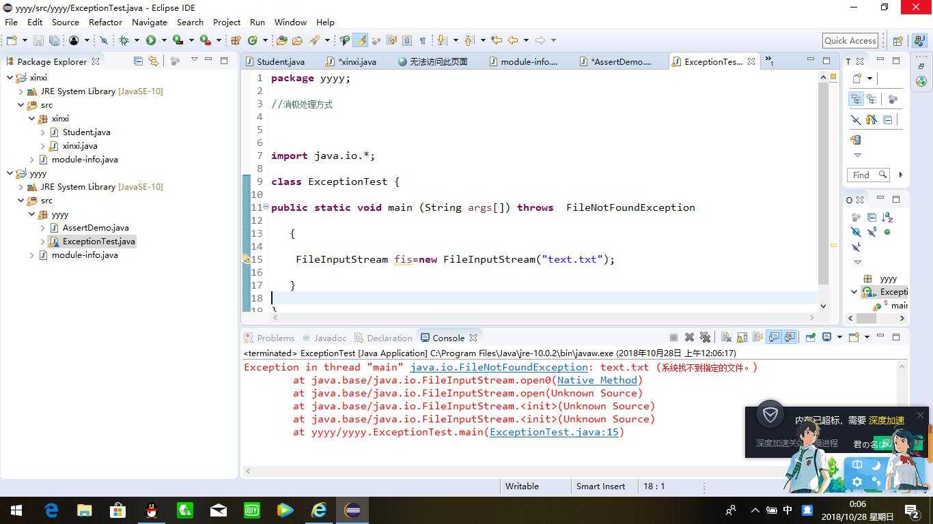This screenshot has height=524, width=933.
Task: Switch to the Declaration tab
Action: (383, 338)
